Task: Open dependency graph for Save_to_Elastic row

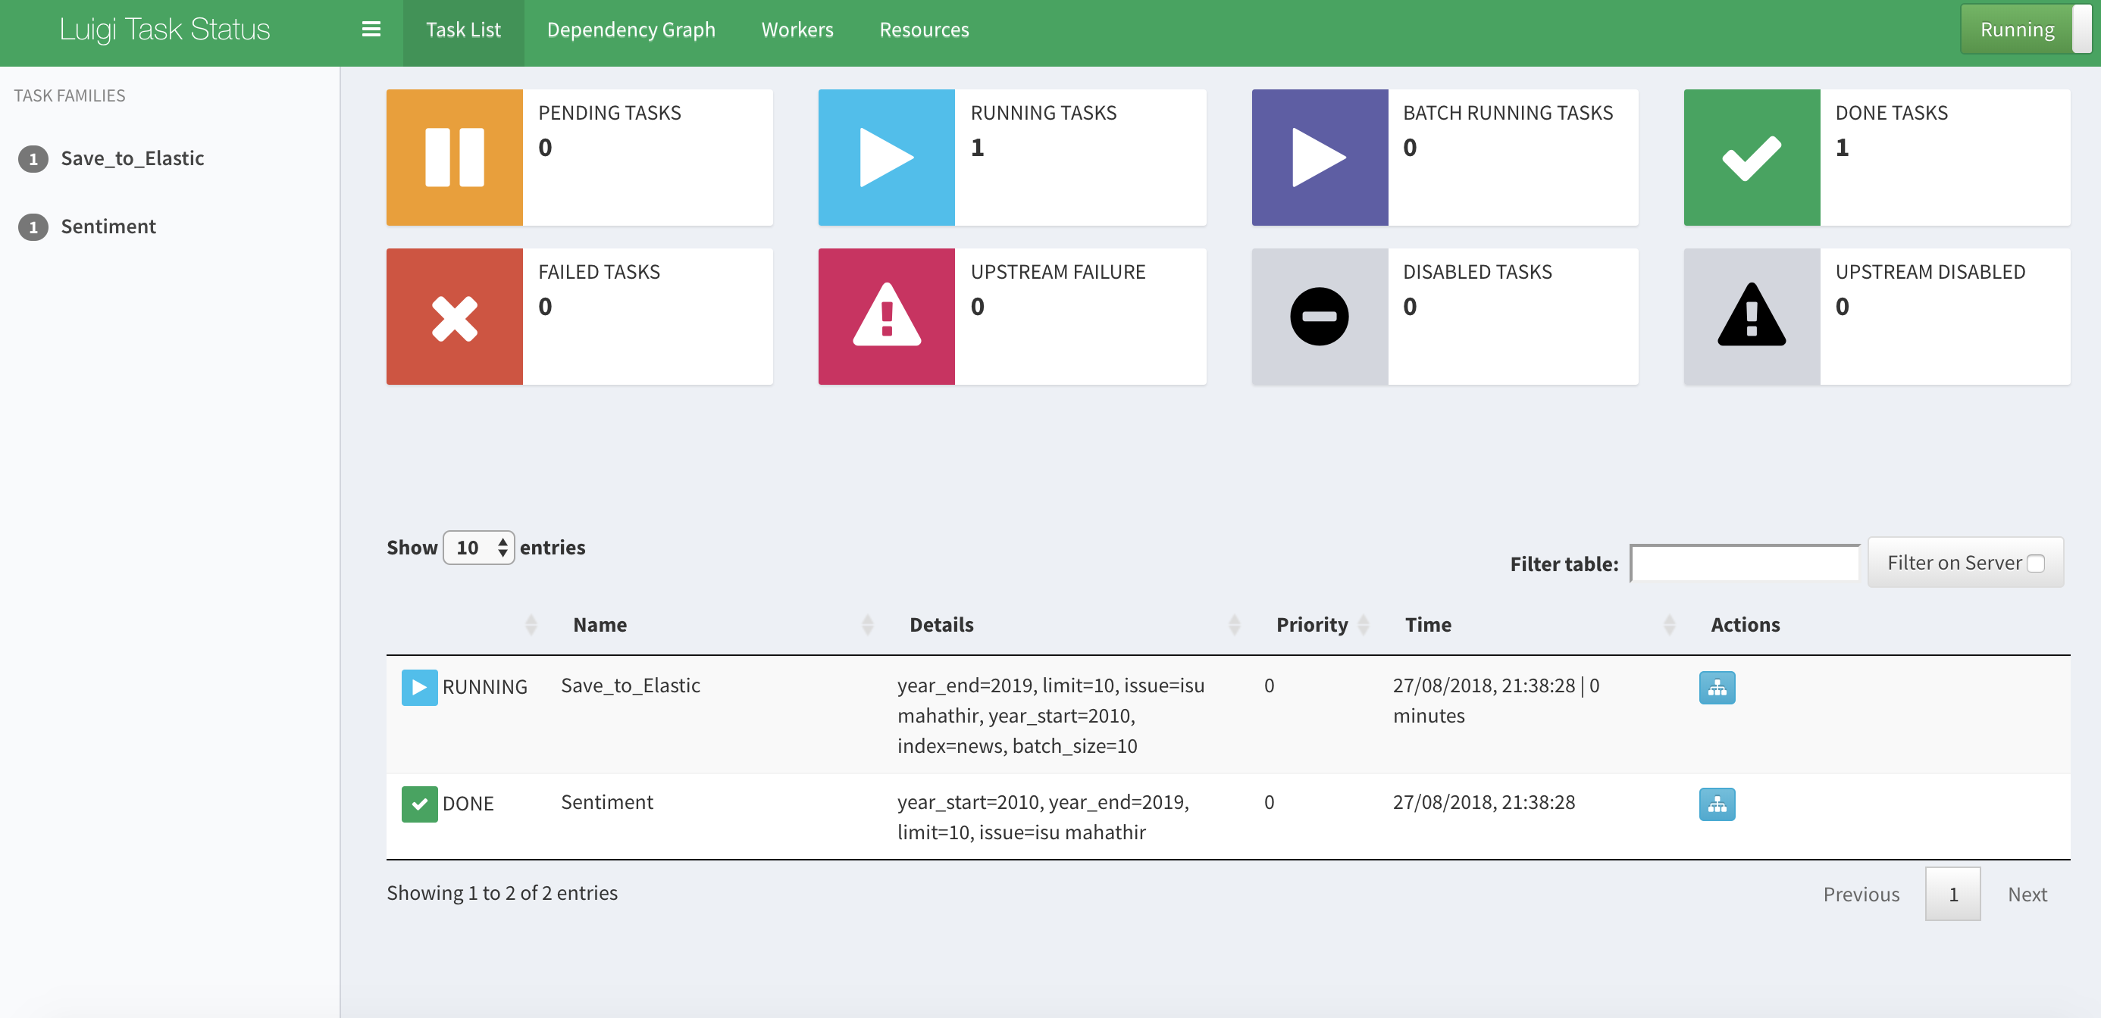Action: (x=1716, y=688)
